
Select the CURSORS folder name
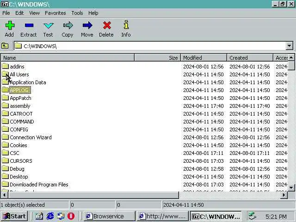(21, 161)
